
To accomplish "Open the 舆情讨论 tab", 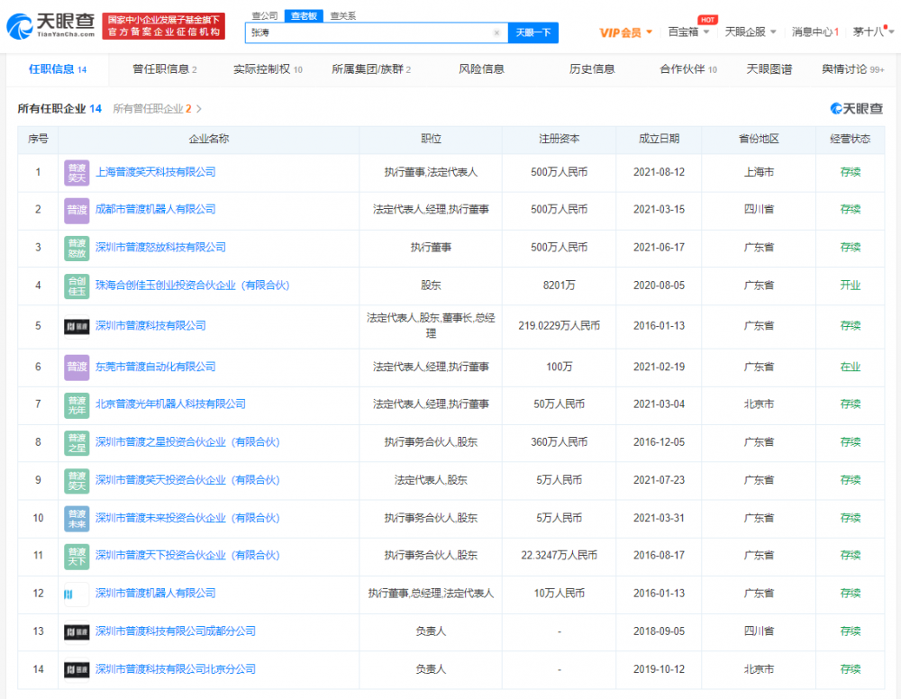I will coord(852,69).
